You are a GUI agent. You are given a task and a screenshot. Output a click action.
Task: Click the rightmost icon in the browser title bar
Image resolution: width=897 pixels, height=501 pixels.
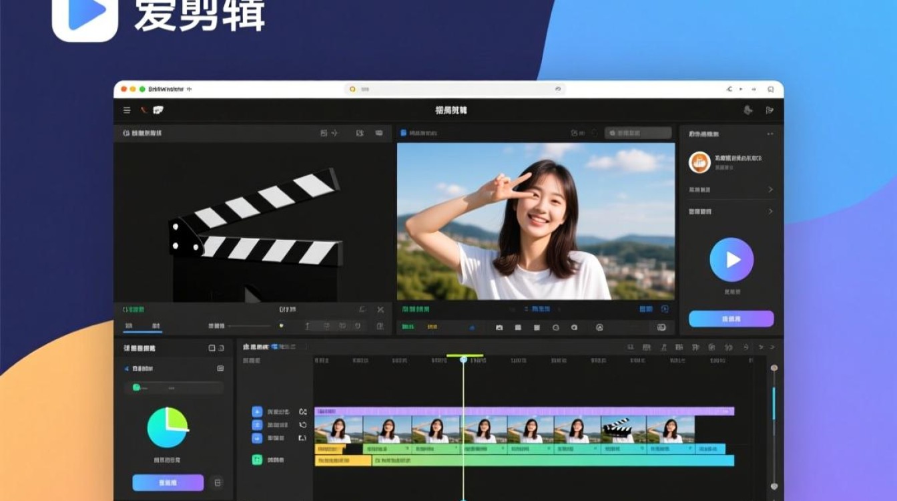pyautogui.click(x=771, y=89)
